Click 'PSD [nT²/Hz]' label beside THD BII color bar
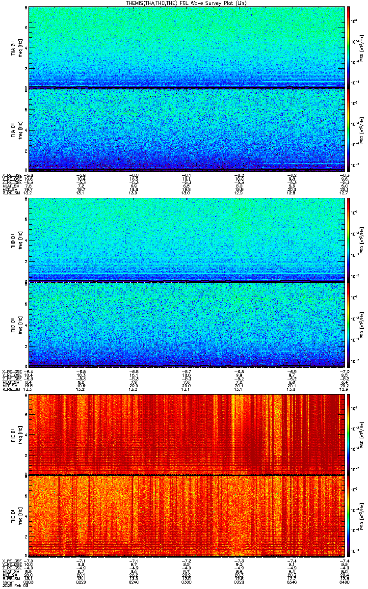Image resolution: width=368 pixels, height=589 pixels. point(362,324)
